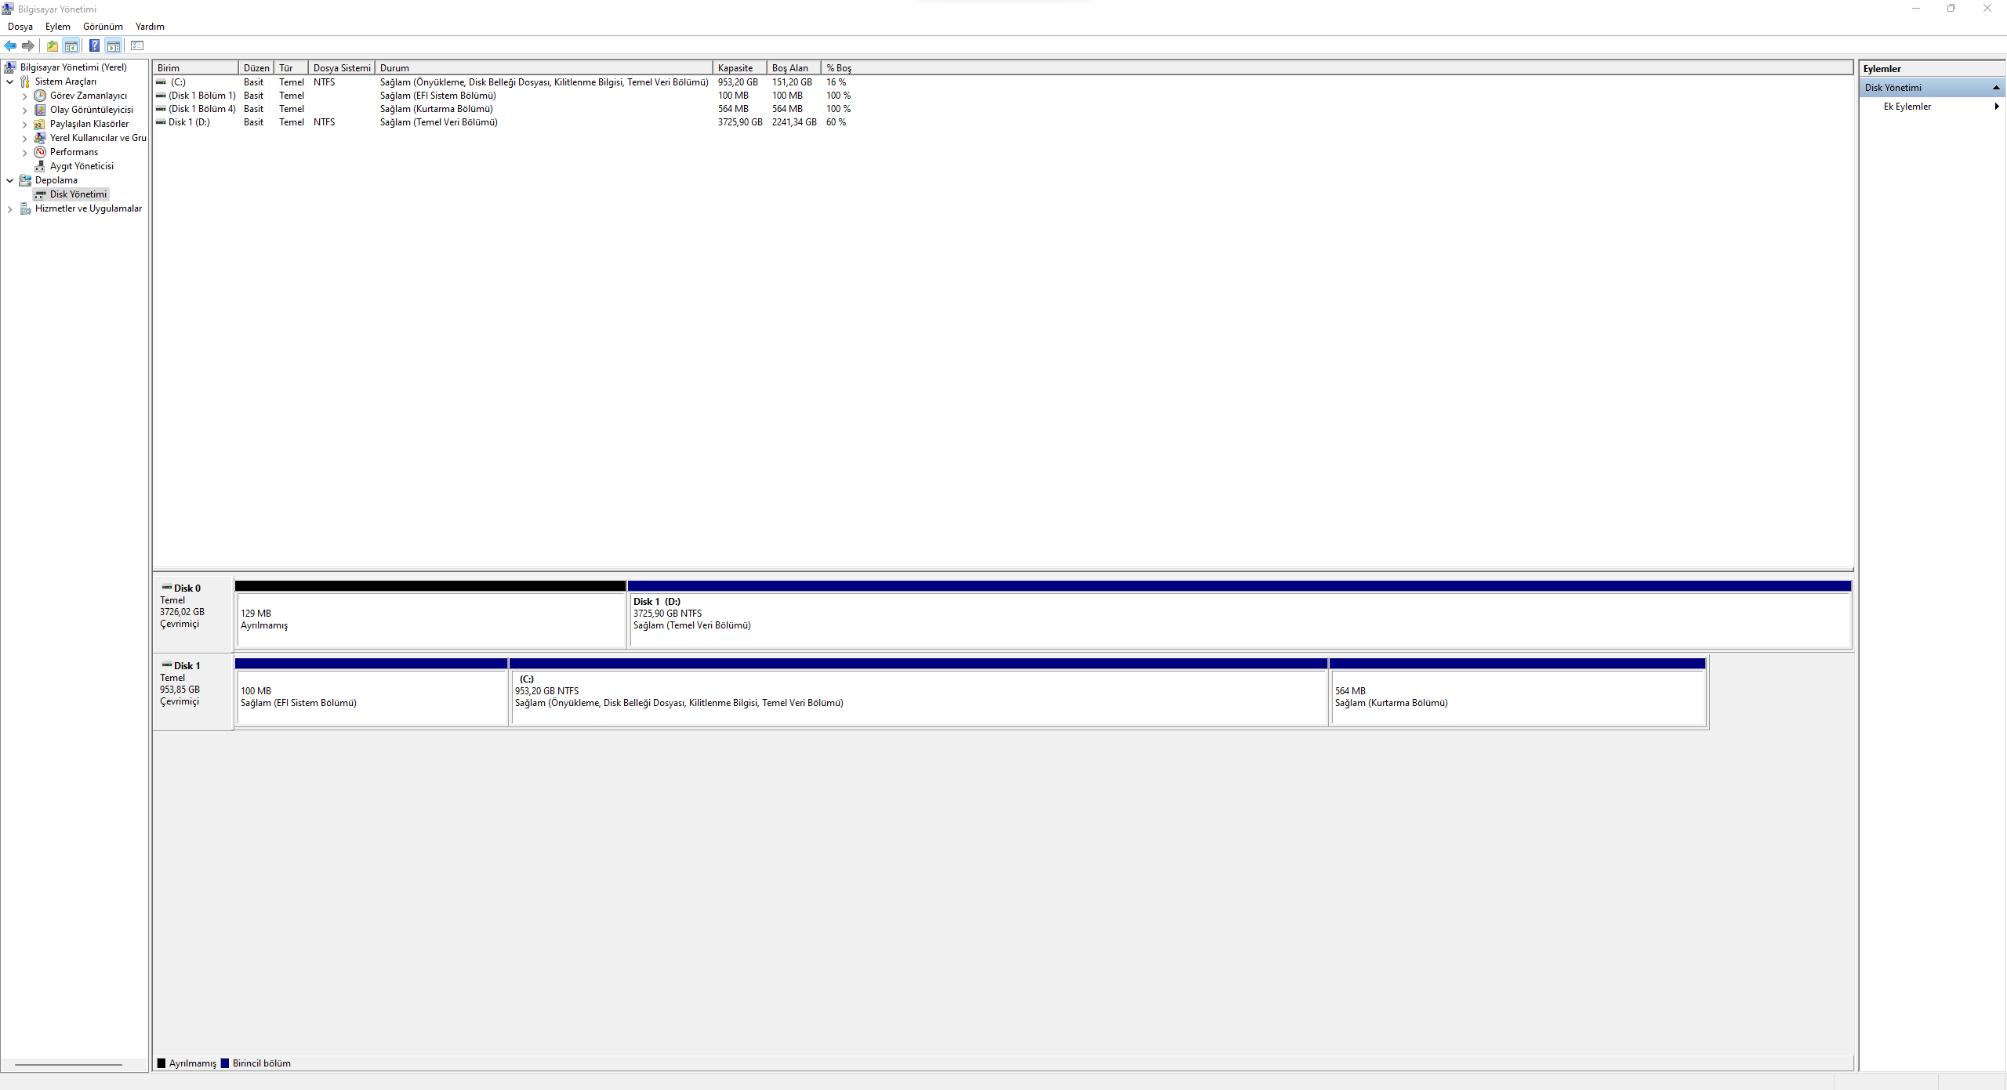
Task: Click the blue Help question mark icon
Action: click(94, 45)
